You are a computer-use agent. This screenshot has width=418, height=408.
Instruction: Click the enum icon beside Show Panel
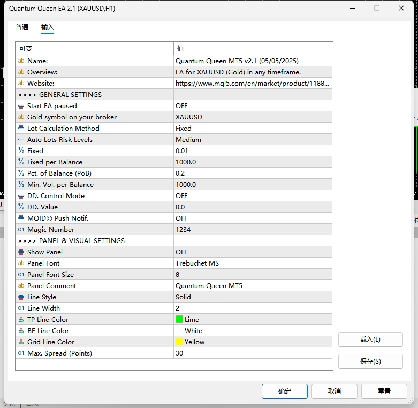click(x=21, y=252)
